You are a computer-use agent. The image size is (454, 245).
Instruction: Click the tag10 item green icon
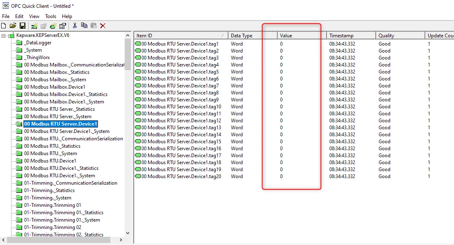(138, 107)
